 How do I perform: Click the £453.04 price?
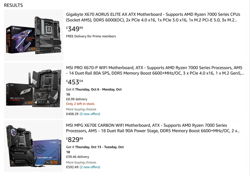(75, 82)
